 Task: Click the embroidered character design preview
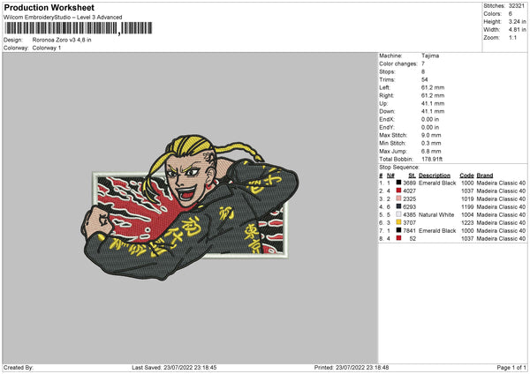click(x=190, y=207)
